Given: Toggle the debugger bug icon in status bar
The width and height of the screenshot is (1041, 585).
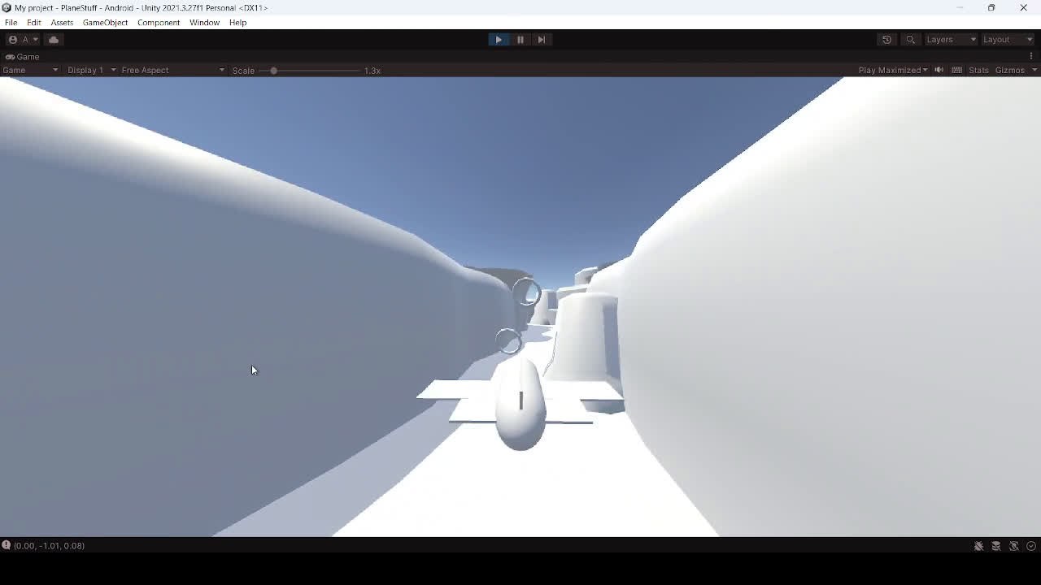Looking at the screenshot, I should (978, 546).
